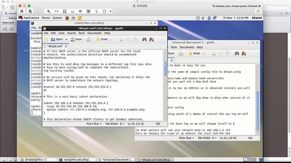Save the dhcpd.conf file

(x=76, y=39)
